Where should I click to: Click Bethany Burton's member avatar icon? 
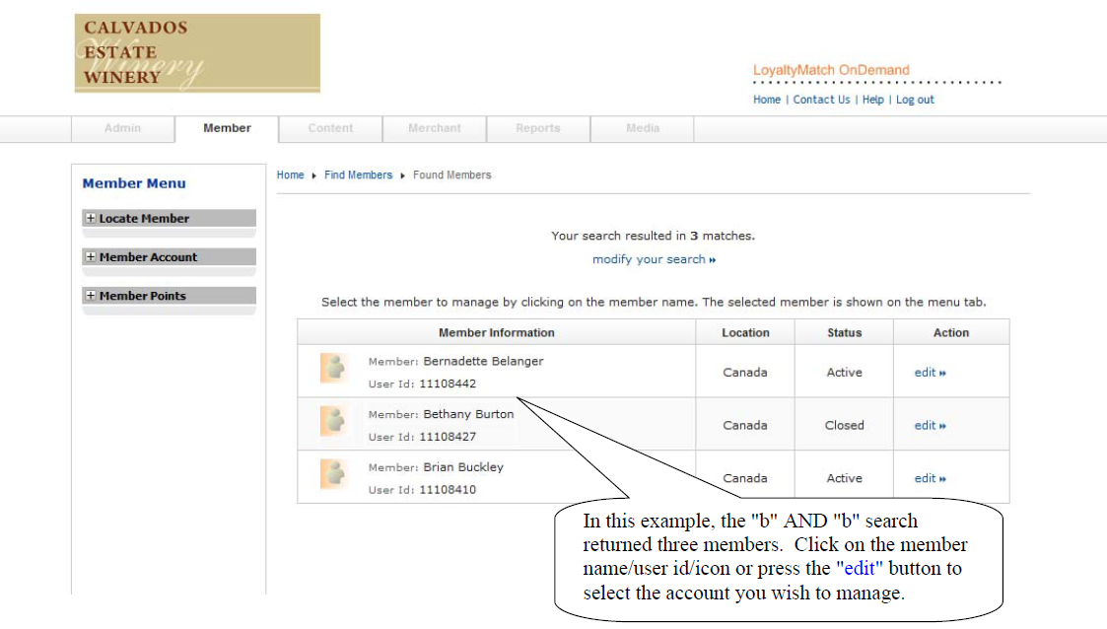tap(333, 421)
